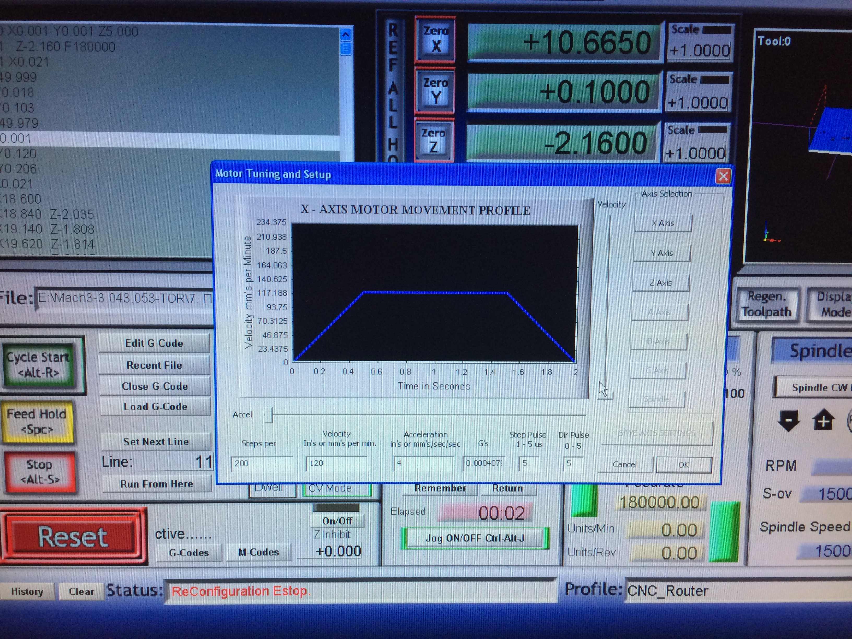Click the Zero Z button
The width and height of the screenshot is (852, 639).
(434, 141)
